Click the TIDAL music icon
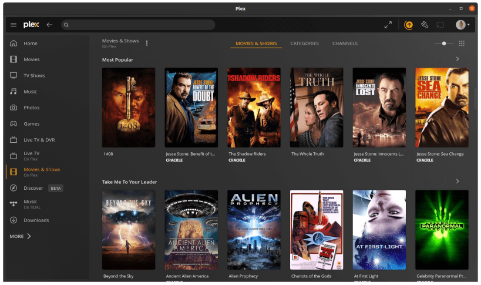Image resolution: width=481 pixels, height=285 pixels. point(14,204)
